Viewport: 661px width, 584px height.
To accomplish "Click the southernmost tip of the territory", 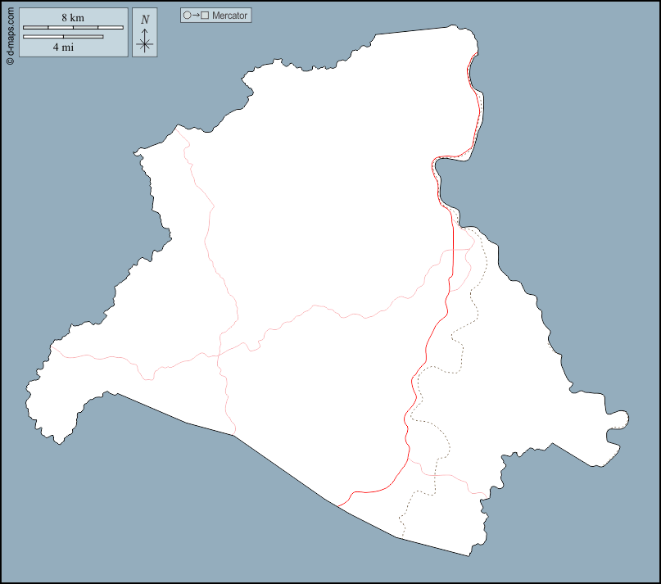I will pyautogui.click(x=469, y=555).
